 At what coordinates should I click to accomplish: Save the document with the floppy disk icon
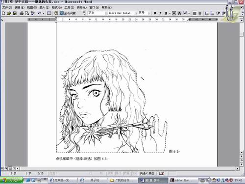click(15, 13)
